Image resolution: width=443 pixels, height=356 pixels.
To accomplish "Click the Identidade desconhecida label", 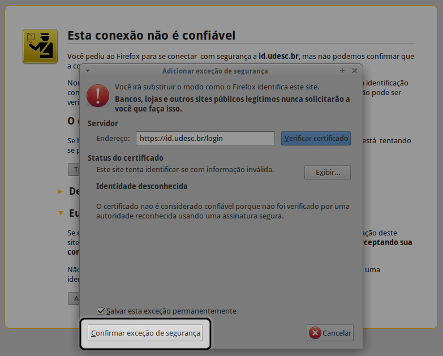I will click(141, 186).
